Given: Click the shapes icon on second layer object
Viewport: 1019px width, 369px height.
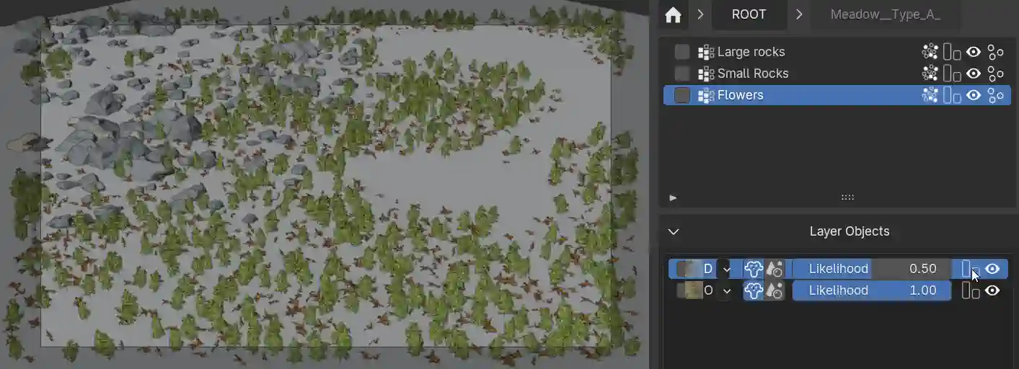Looking at the screenshot, I should pos(775,290).
